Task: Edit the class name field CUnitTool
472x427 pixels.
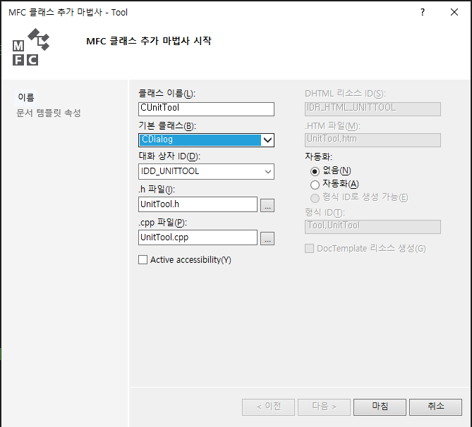Action: pyautogui.click(x=206, y=109)
